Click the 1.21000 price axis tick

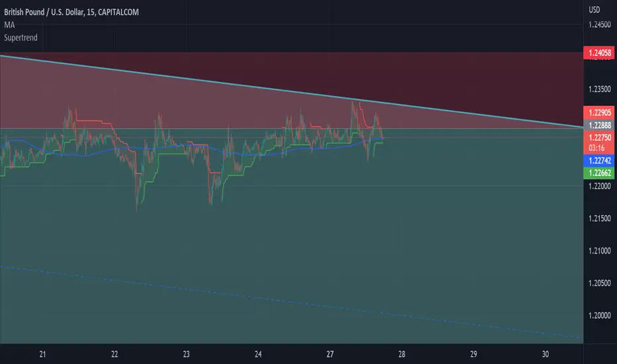pyautogui.click(x=600, y=251)
